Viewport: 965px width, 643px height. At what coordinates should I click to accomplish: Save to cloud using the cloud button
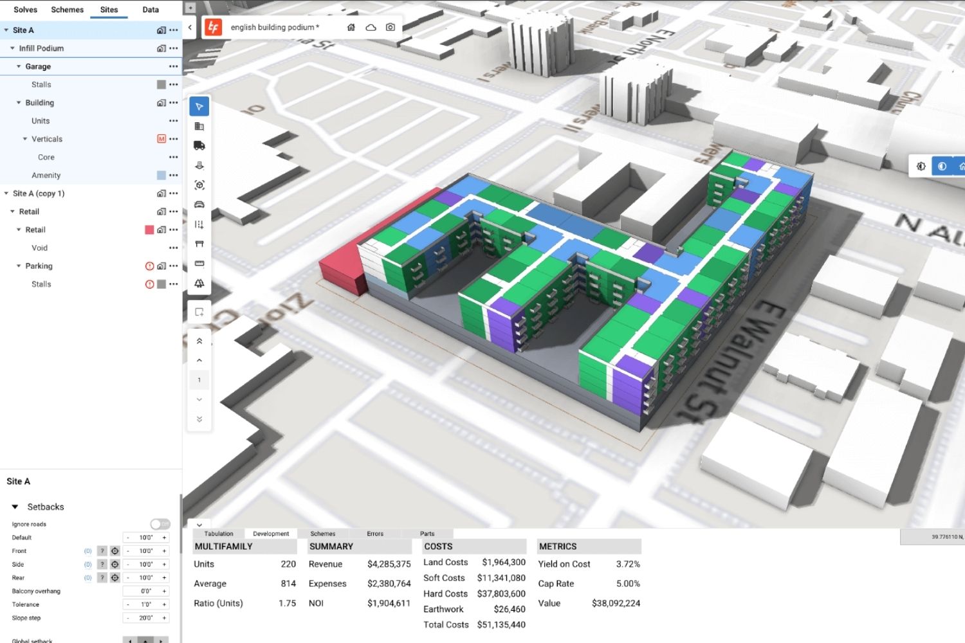[371, 27]
